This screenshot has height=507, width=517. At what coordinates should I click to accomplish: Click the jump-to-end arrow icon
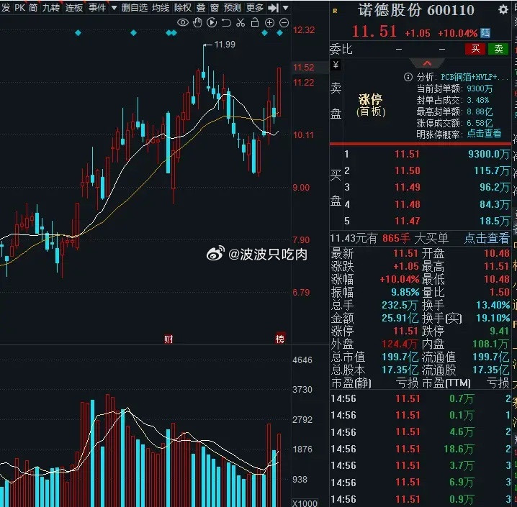(273, 8)
